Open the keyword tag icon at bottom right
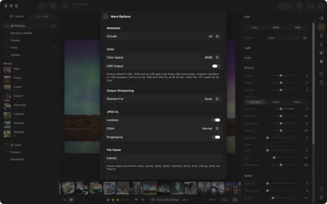Viewport: 327px width, 204px height. pos(321,189)
